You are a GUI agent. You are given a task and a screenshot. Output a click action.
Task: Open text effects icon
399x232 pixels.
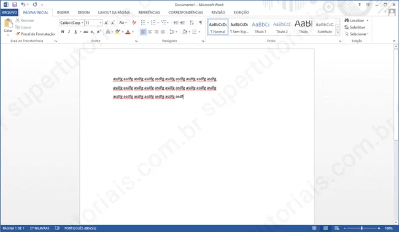[108, 32]
